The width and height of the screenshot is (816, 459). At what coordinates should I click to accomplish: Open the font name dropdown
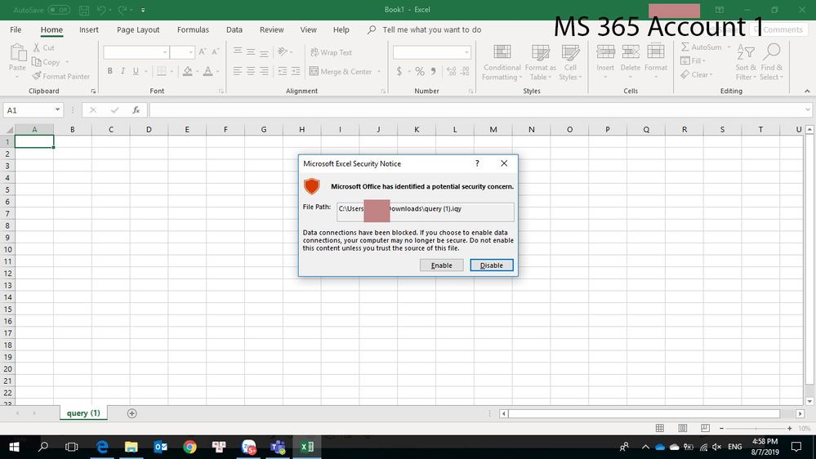coord(165,52)
